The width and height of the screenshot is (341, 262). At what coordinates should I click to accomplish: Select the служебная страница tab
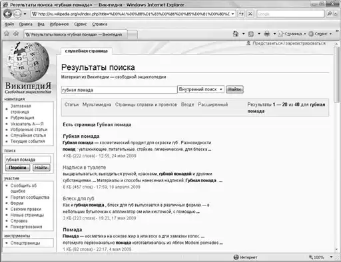[x=87, y=51]
